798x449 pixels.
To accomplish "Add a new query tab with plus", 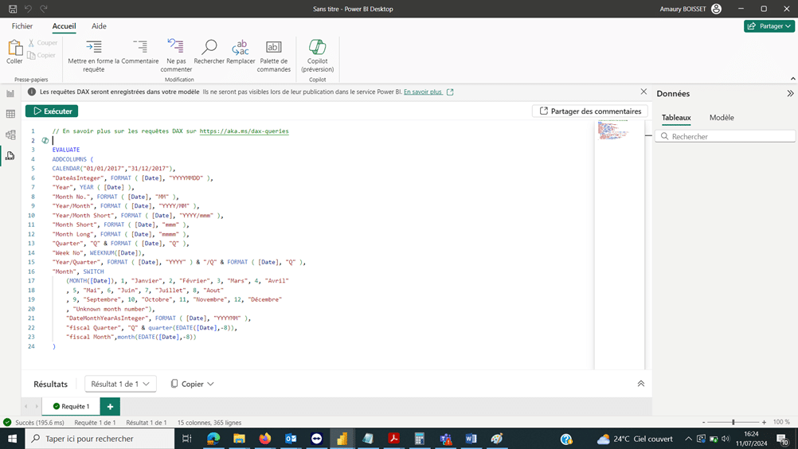I will click(110, 406).
